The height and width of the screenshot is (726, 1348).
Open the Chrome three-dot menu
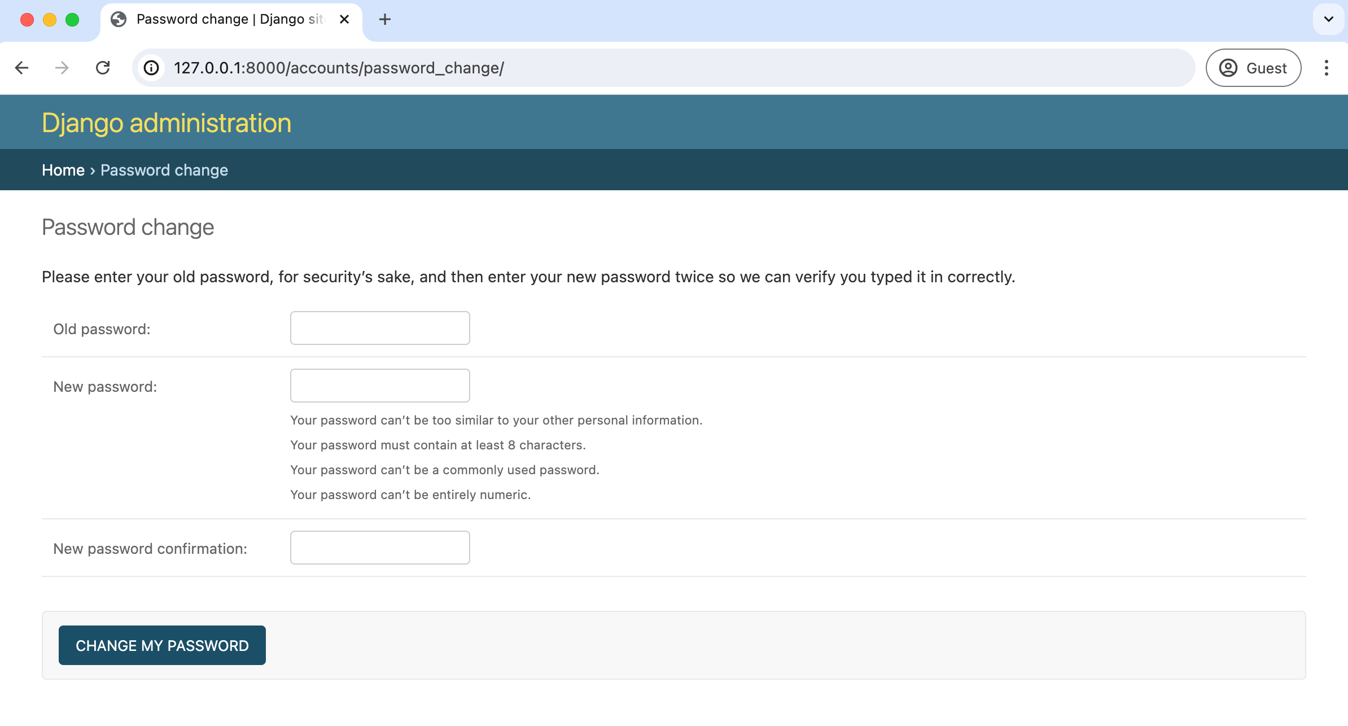(x=1327, y=68)
